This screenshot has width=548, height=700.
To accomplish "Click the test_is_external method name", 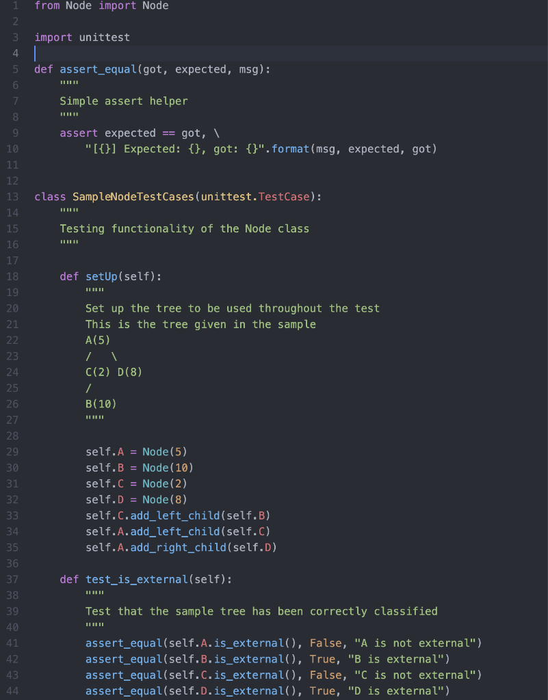I will tap(137, 580).
